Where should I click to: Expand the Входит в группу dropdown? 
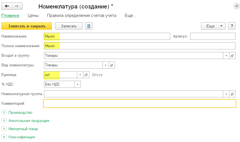[x=226, y=56]
